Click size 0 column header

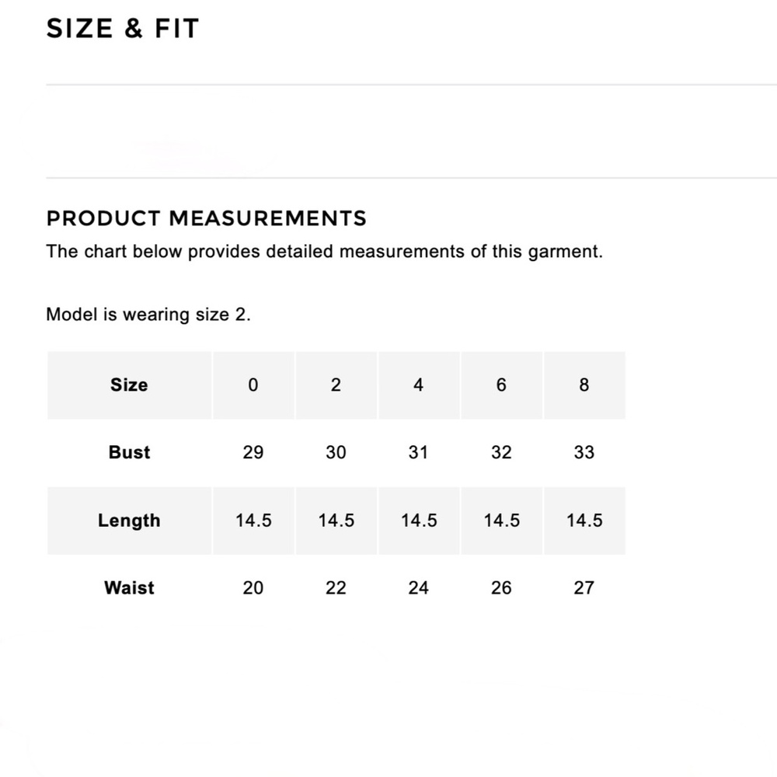point(253,385)
